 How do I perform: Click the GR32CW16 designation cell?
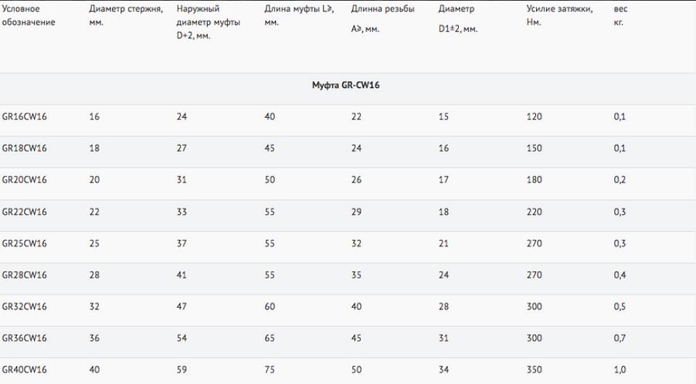click(x=25, y=307)
